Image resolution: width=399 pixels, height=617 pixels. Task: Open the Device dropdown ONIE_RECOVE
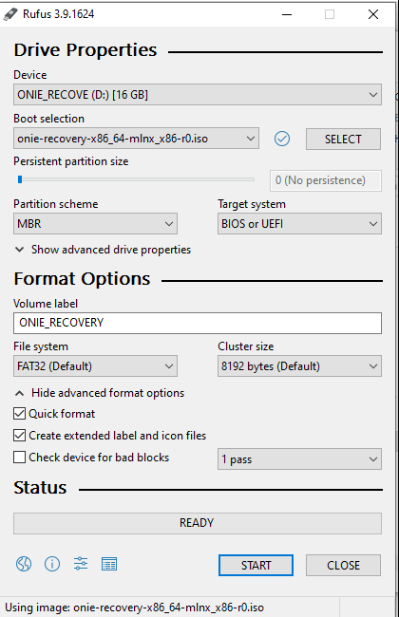198,94
